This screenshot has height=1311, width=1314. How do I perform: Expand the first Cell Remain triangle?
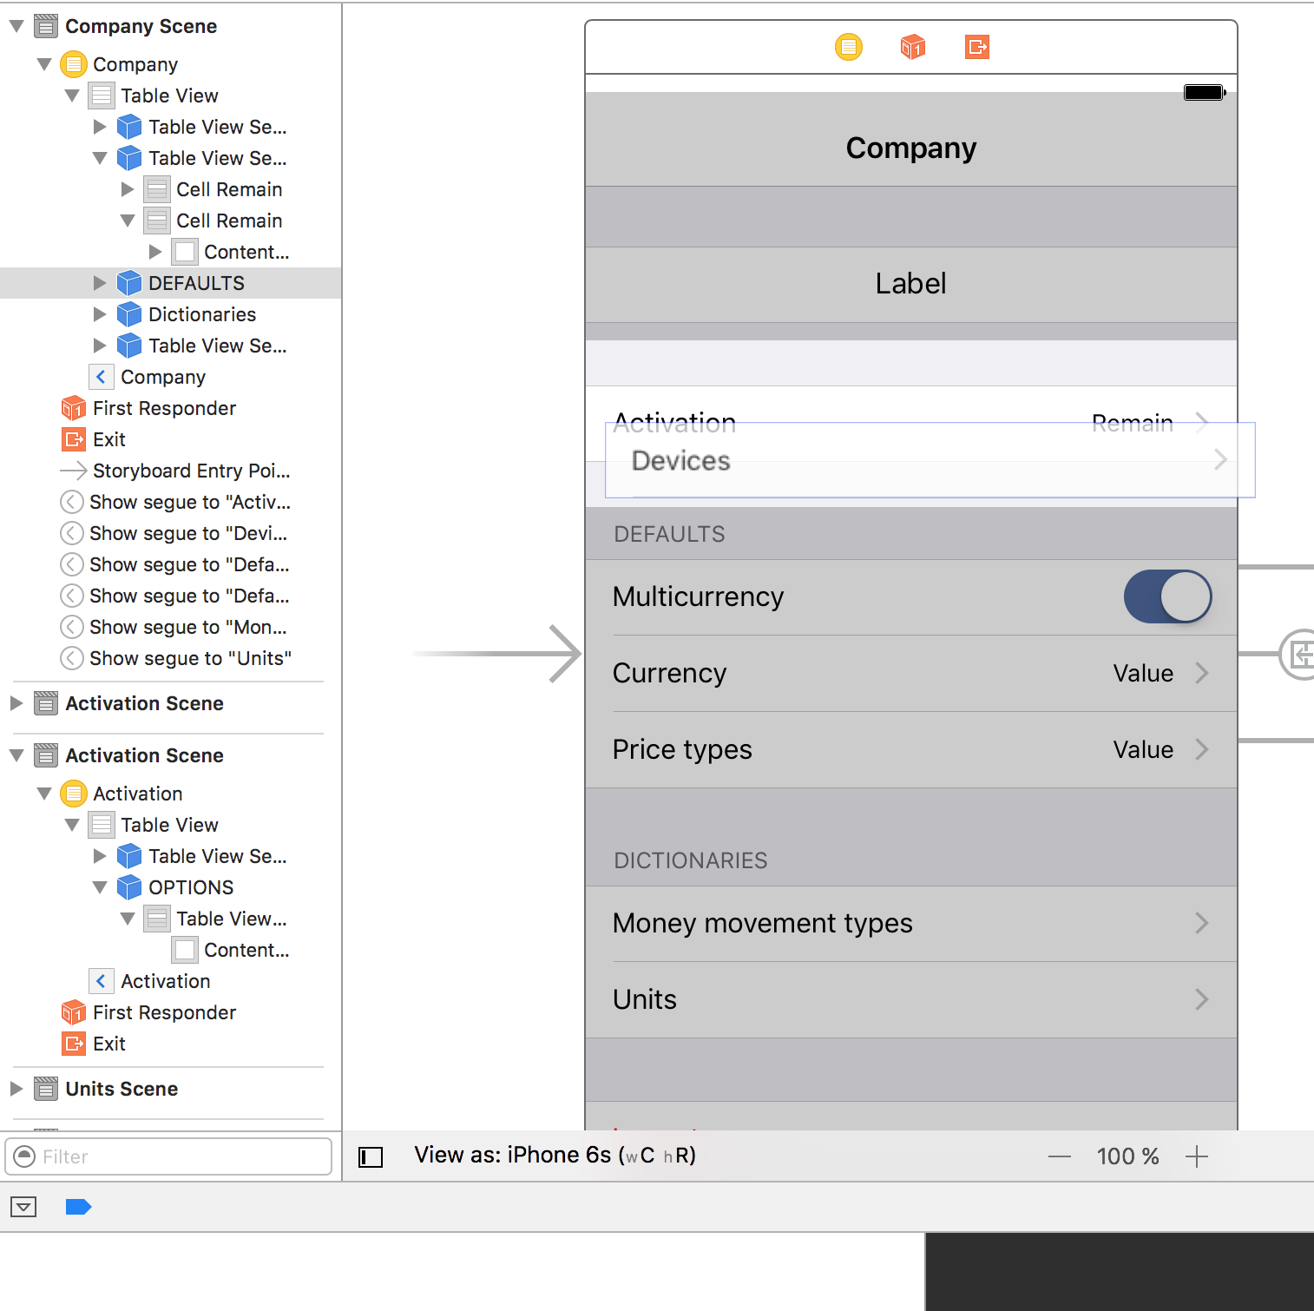click(x=128, y=189)
